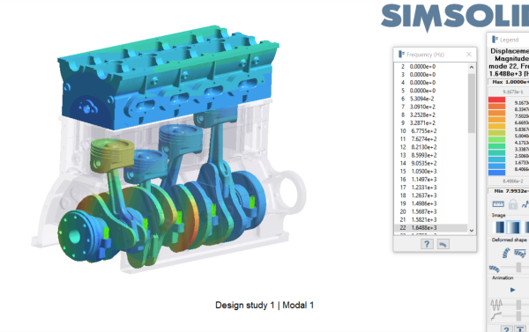Click the legend upper value field 9.1673e-1
Image resolution: width=529 pixels, height=332 pixels.
[x=513, y=92]
